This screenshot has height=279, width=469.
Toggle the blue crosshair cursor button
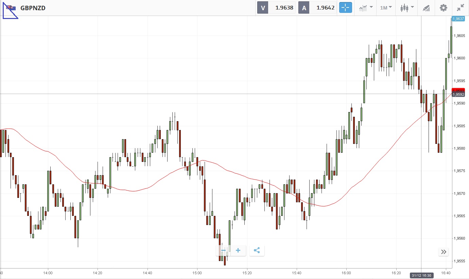[x=345, y=7]
